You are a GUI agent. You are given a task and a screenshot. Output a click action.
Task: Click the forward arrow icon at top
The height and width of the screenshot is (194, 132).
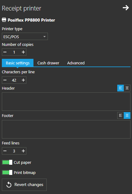click(126, 8)
